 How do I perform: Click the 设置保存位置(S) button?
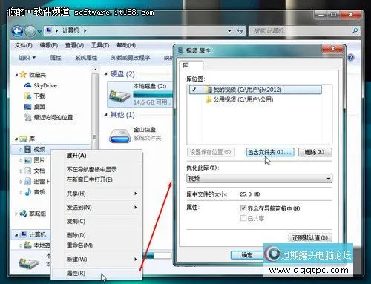click(211, 152)
